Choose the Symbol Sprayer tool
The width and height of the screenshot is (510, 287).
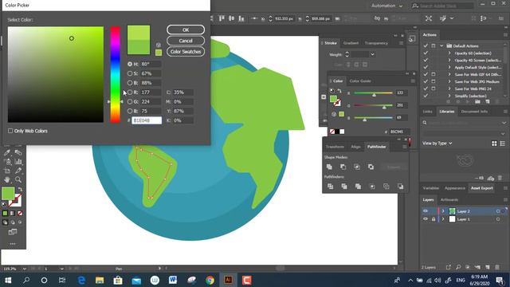7,161
